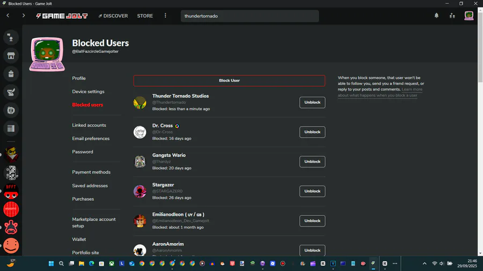Click the Stargazer user name
Image resolution: width=483 pixels, height=271 pixels.
point(163,185)
